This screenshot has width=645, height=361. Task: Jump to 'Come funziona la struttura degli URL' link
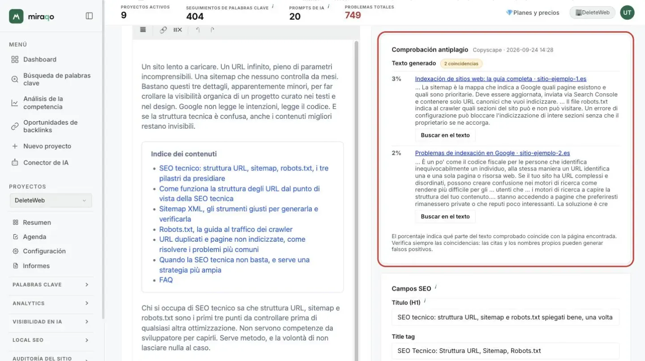pyautogui.click(x=239, y=194)
